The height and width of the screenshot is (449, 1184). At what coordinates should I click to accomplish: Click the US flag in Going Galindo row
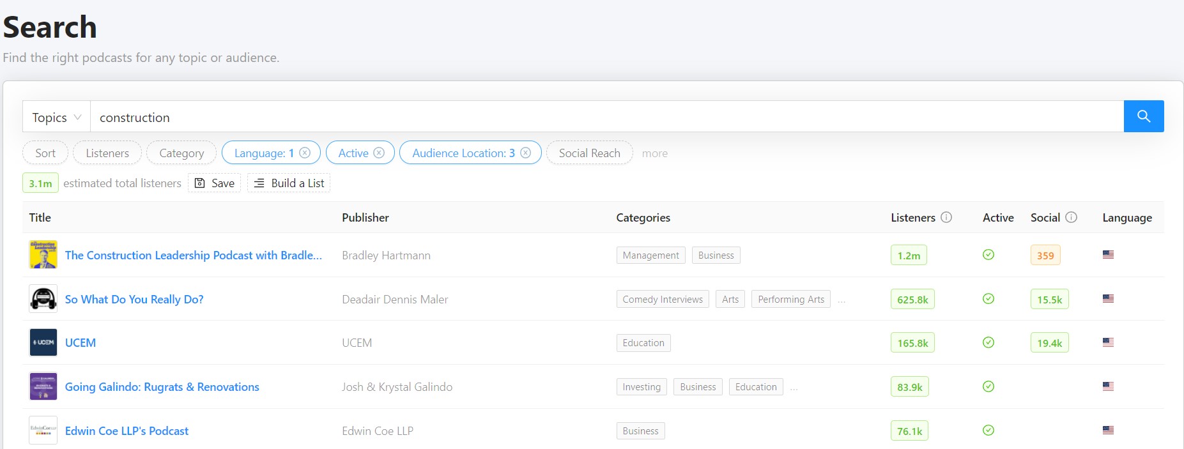click(1108, 386)
